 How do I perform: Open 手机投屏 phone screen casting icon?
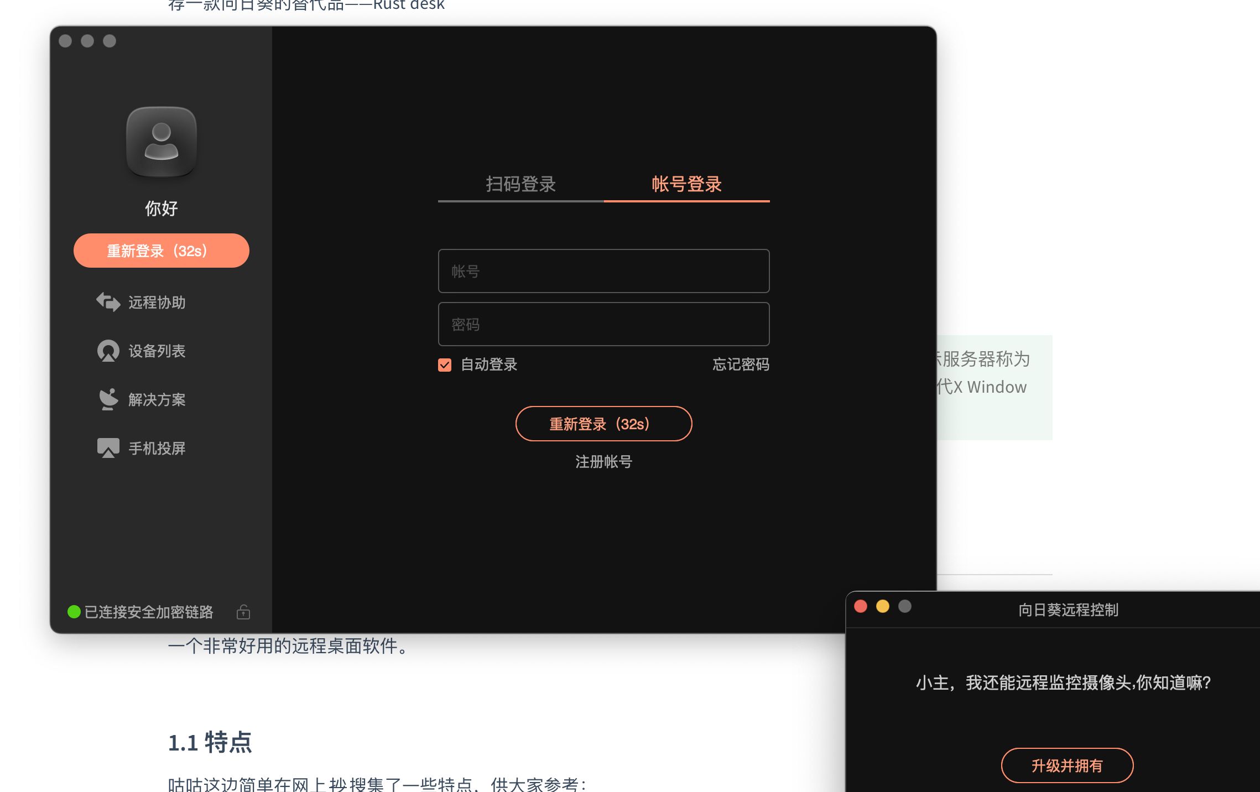pyautogui.click(x=108, y=448)
